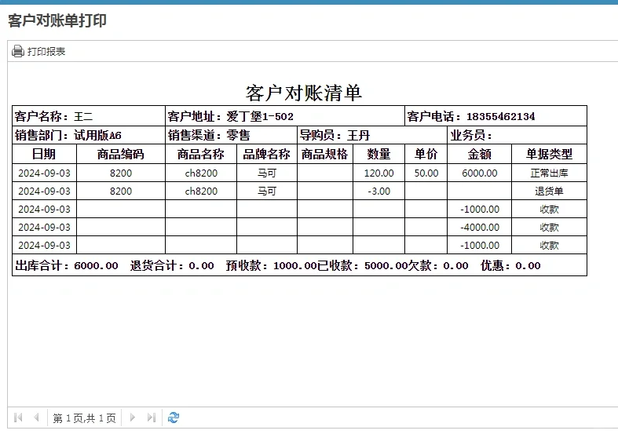Select 已收款：5000.00 in the summary row
The width and height of the screenshot is (618, 434).
click(362, 265)
